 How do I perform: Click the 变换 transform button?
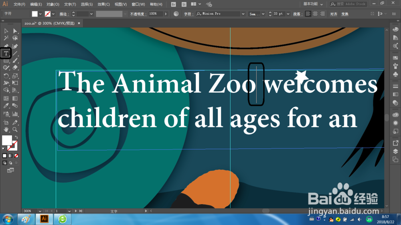(345, 14)
